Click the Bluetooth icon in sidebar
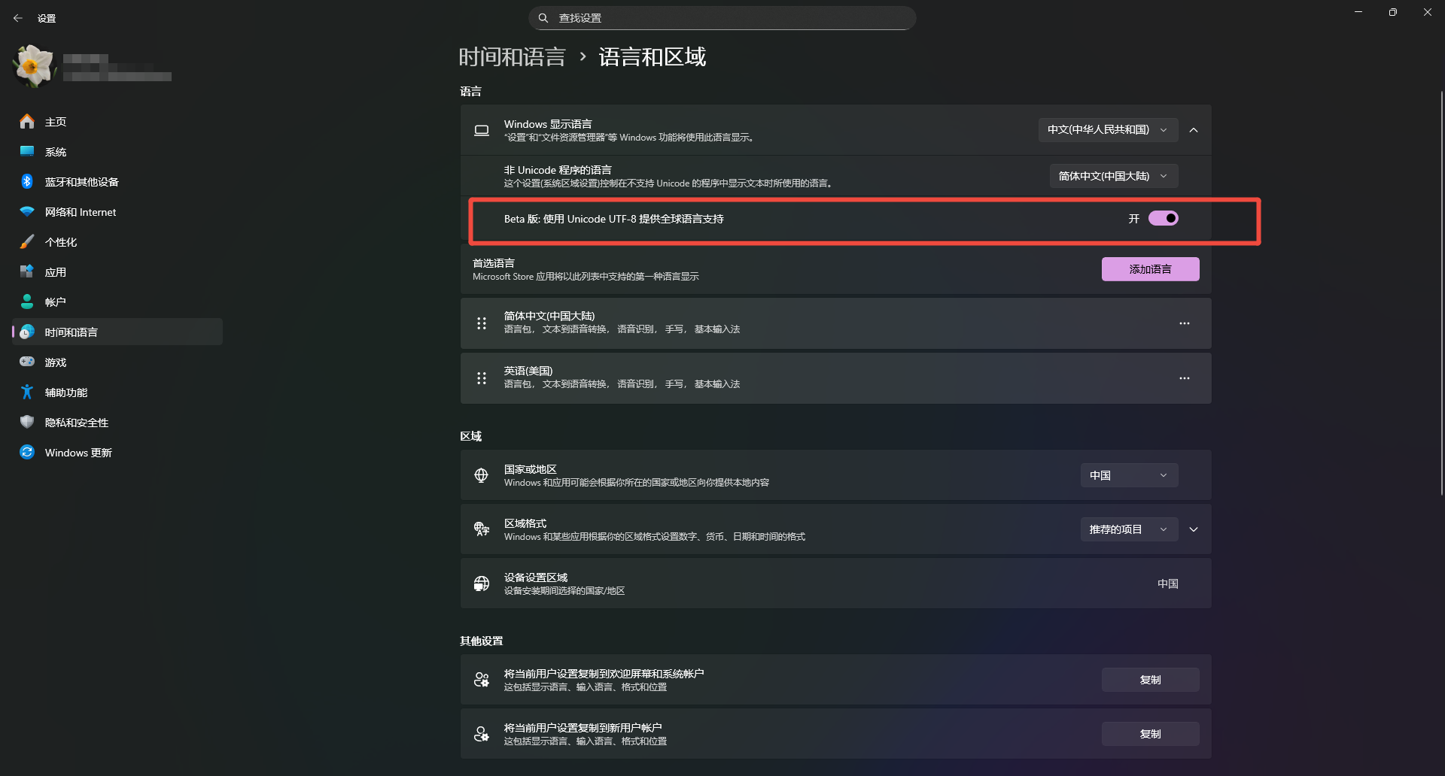Screen dimensions: 1445x776 pyautogui.click(x=27, y=182)
